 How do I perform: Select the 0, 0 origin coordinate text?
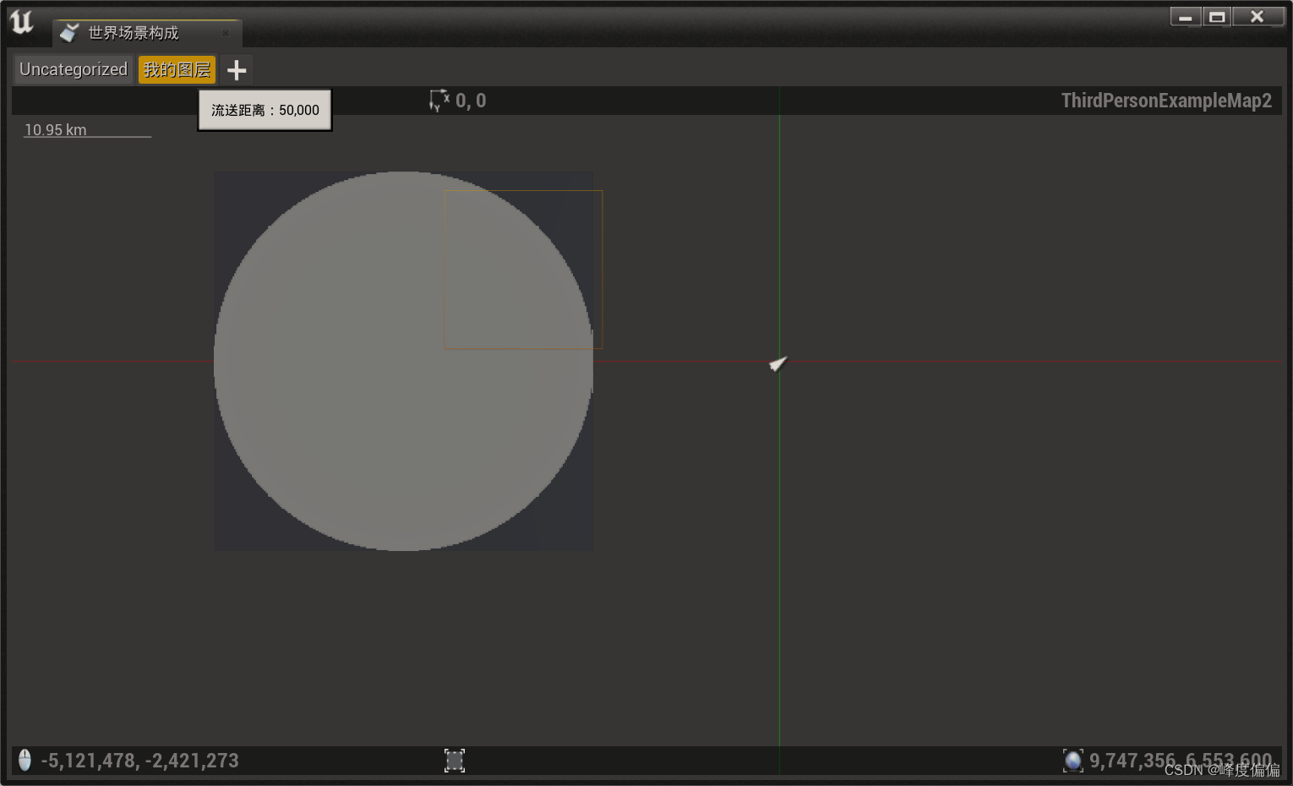(471, 101)
